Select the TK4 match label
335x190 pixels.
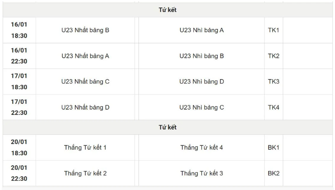(x=273, y=107)
